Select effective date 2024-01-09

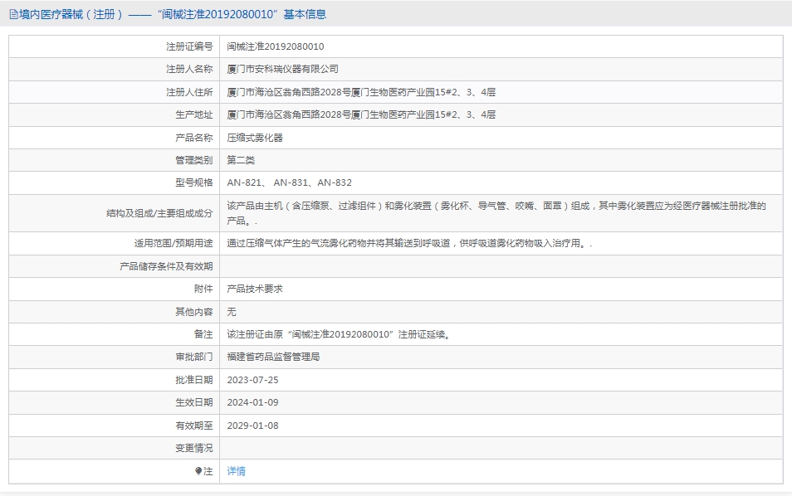[252, 402]
